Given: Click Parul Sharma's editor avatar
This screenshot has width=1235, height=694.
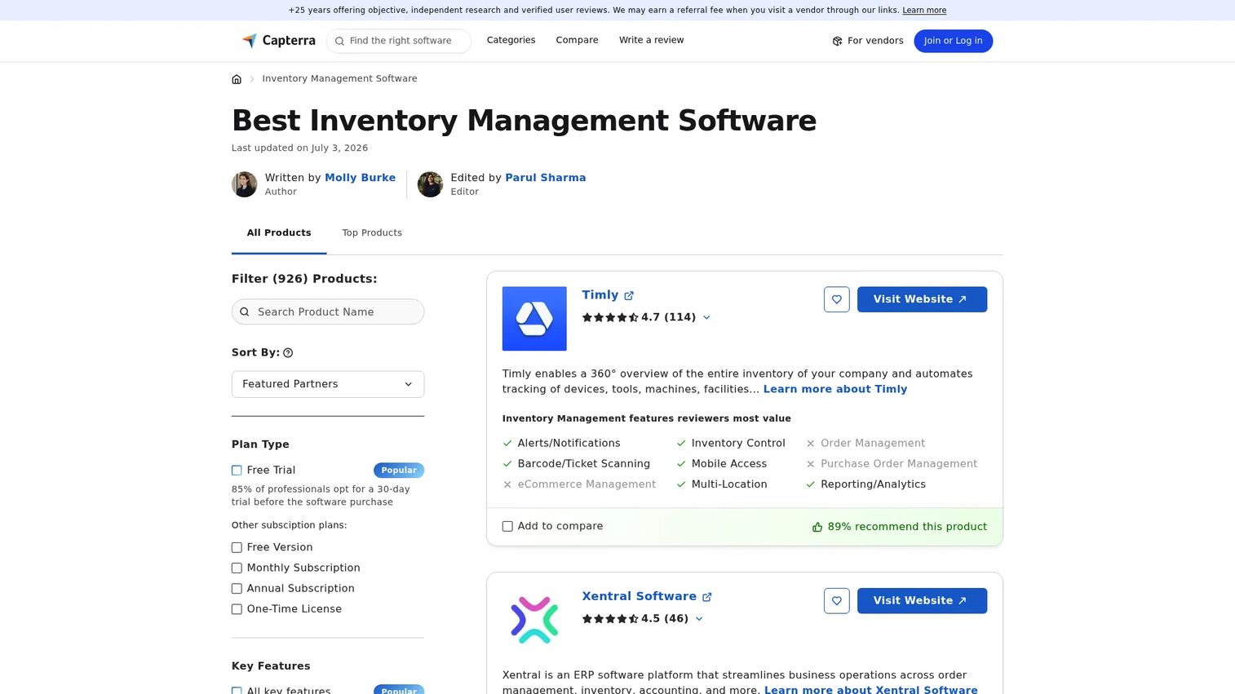Looking at the screenshot, I should click(430, 184).
